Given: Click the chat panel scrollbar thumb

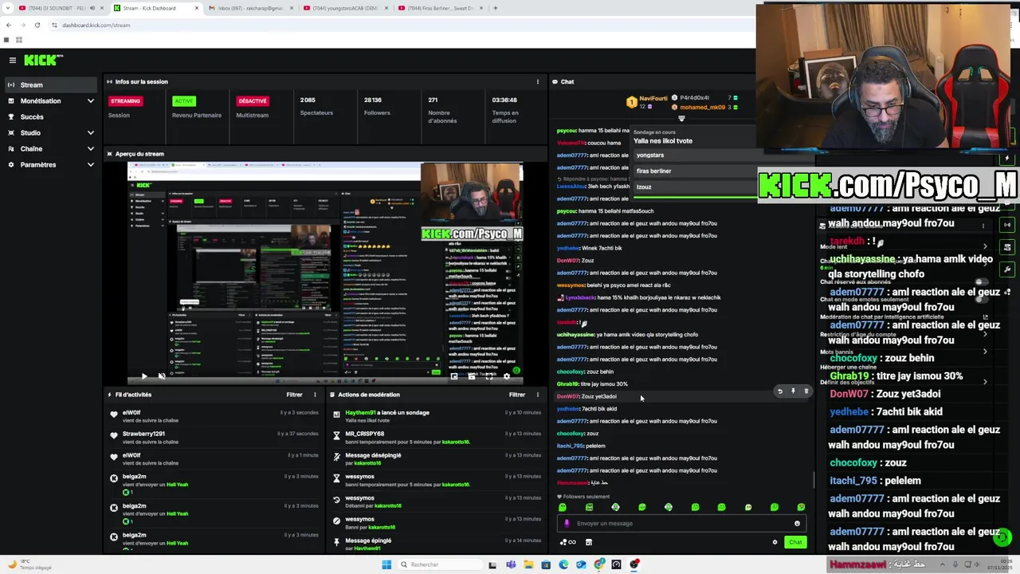Looking at the screenshot, I should tap(813, 480).
